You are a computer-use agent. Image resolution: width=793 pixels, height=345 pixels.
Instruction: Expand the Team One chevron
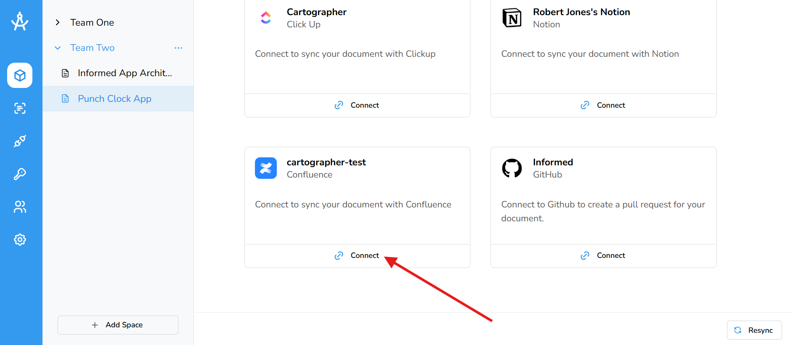coord(58,22)
